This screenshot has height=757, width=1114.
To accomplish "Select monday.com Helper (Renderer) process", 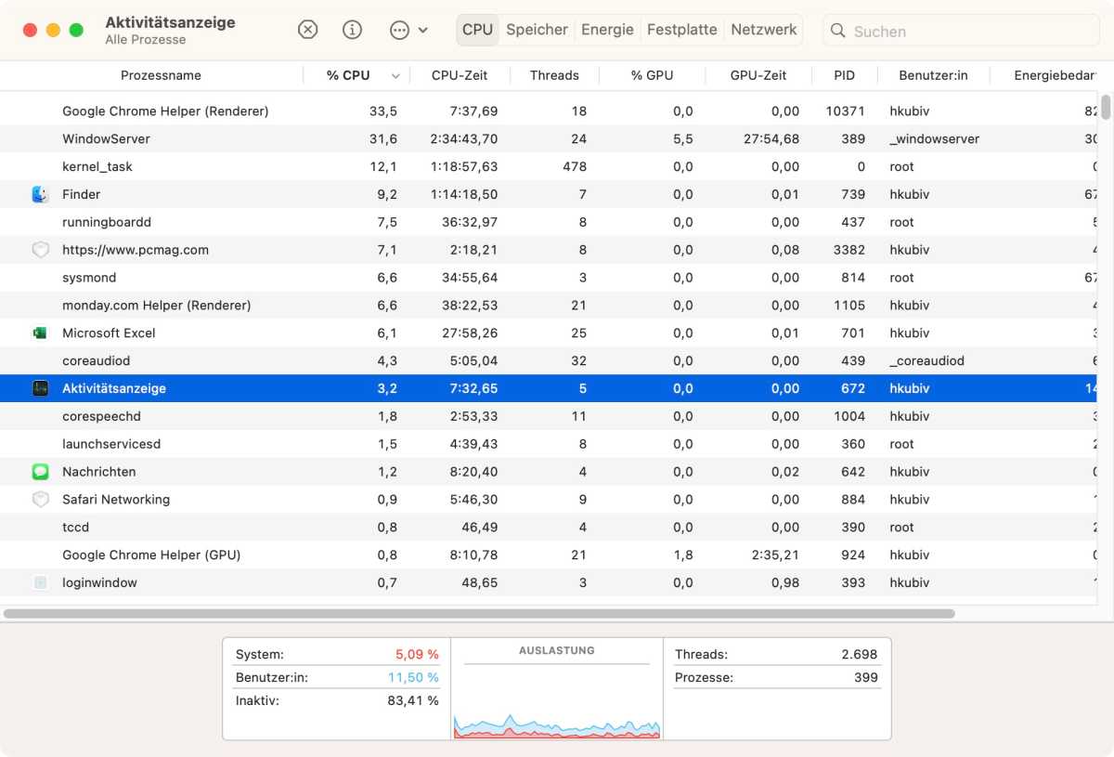I will pos(550,306).
